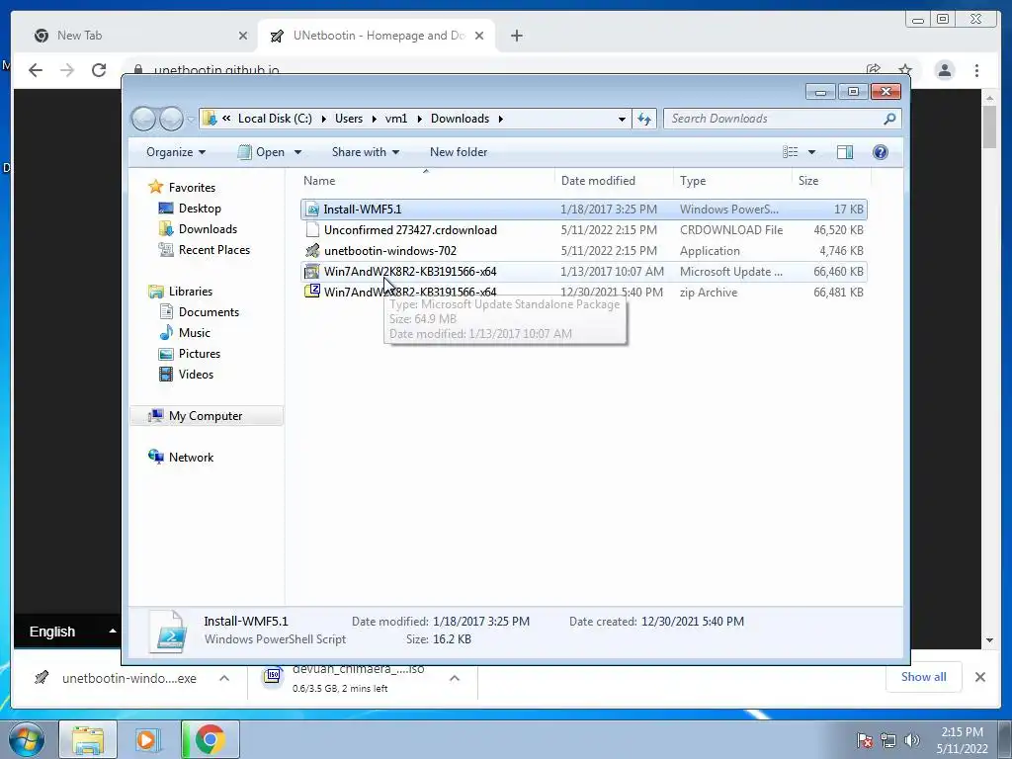
Task: Open Explorer help question mark icon
Action: tap(880, 152)
